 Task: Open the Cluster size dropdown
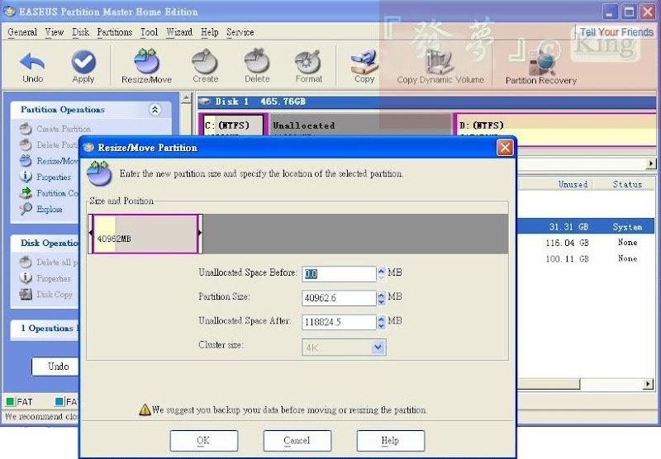(x=378, y=348)
